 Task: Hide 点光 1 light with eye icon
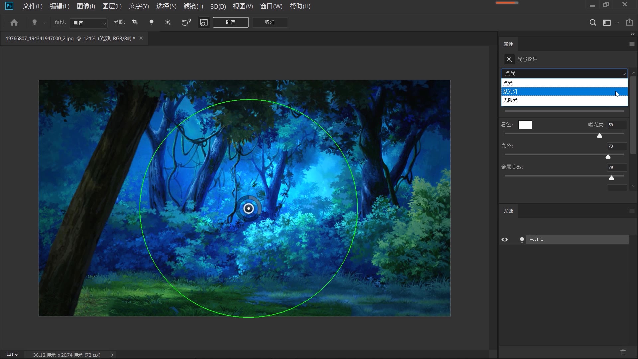[x=504, y=240]
